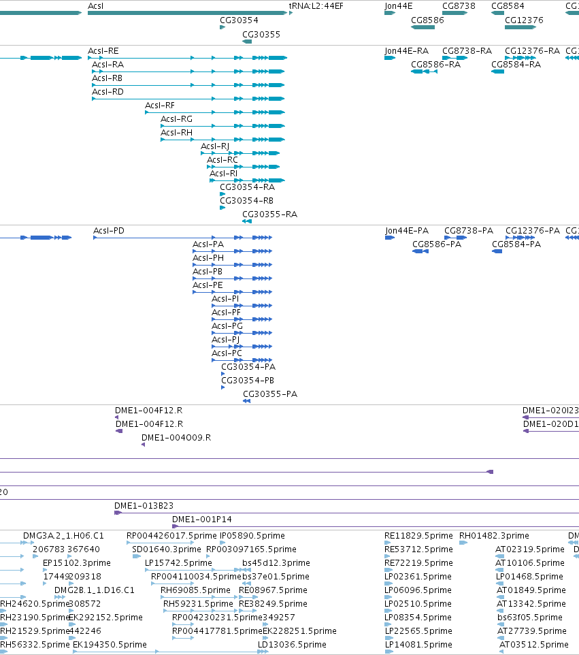The height and width of the screenshot is (655, 579).
Task: Select the RH01482.3prime EST
Action: pyautogui.click(x=463, y=543)
